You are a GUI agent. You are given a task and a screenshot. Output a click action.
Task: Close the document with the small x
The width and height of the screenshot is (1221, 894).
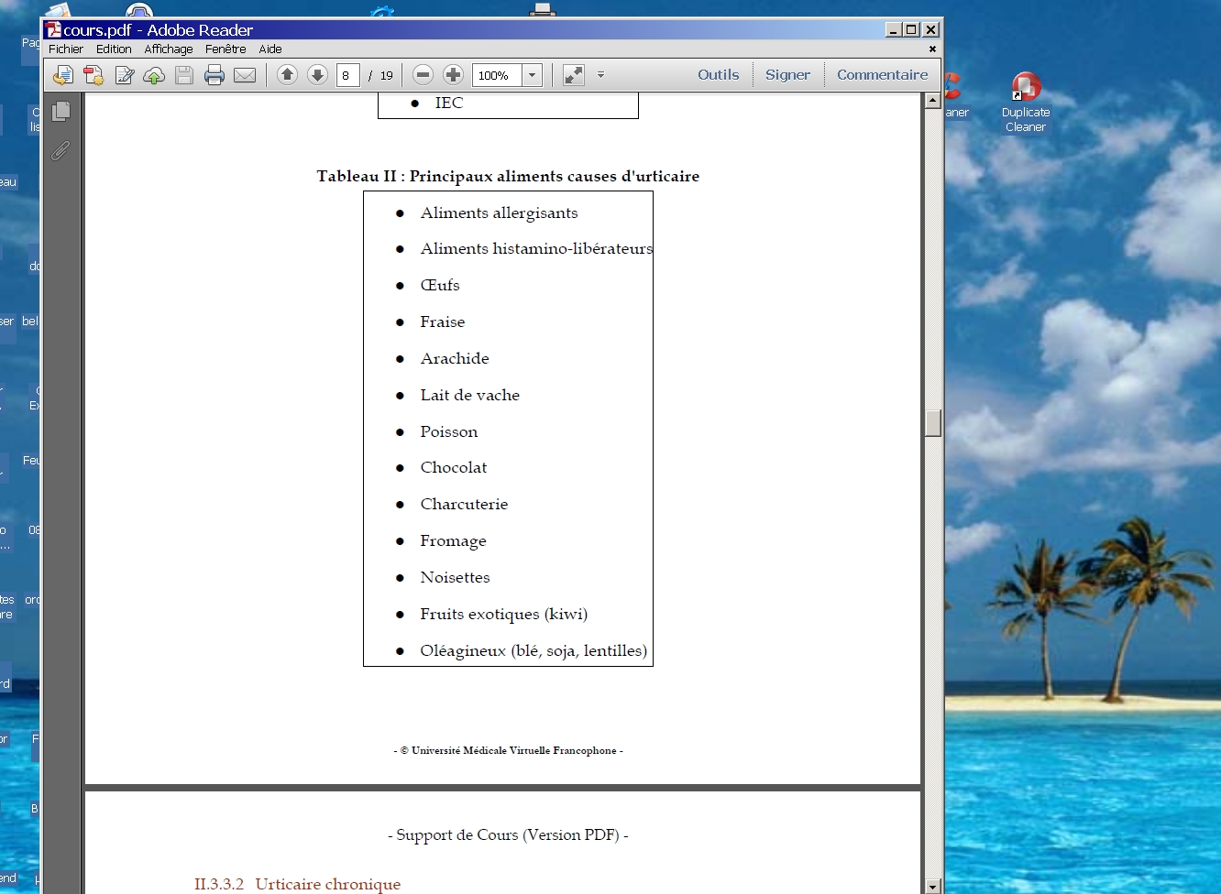coord(932,49)
